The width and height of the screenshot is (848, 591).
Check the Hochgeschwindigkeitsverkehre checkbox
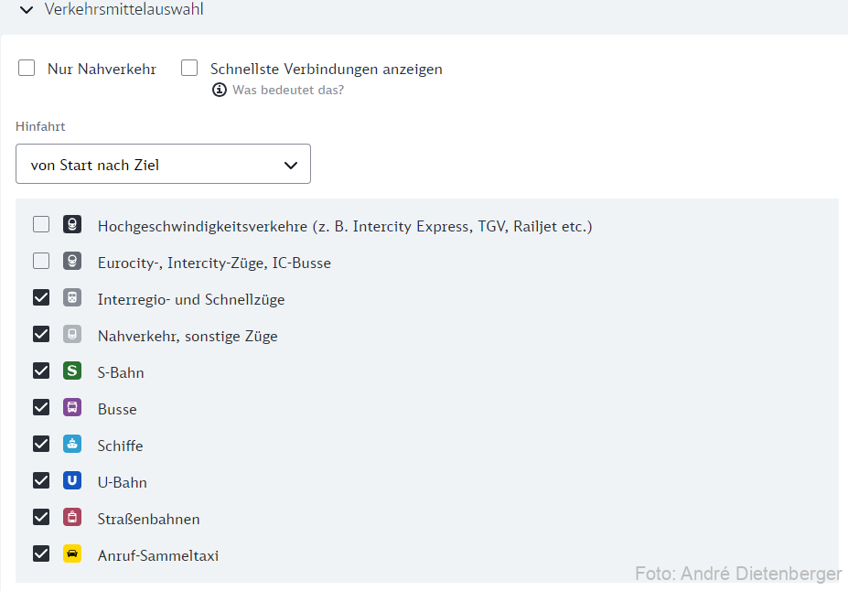(41, 224)
